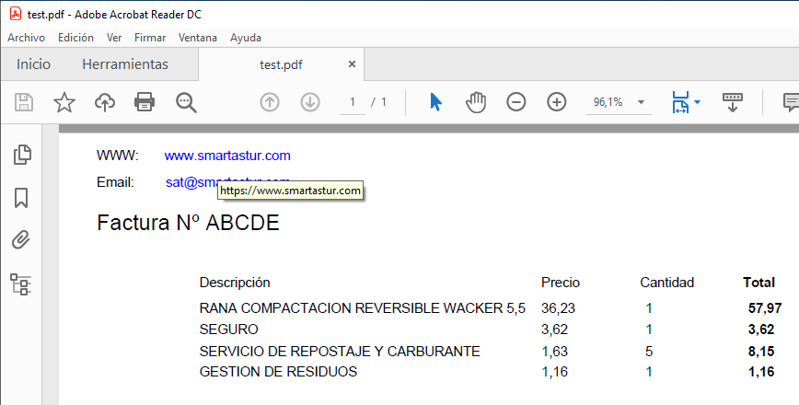Click the Print file icon
Viewport: 799px width, 405px height.
[x=145, y=102]
